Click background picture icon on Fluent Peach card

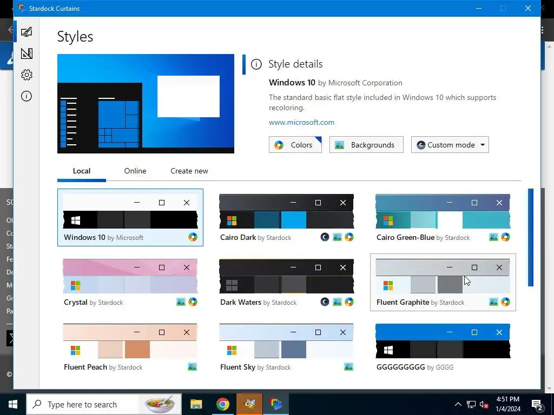pos(192,367)
